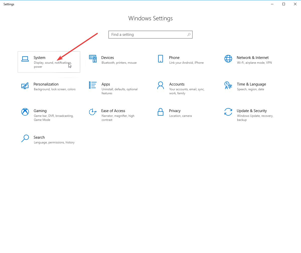Open the Network & Internet globe icon
The width and height of the screenshot is (301, 253).
(x=228, y=59)
